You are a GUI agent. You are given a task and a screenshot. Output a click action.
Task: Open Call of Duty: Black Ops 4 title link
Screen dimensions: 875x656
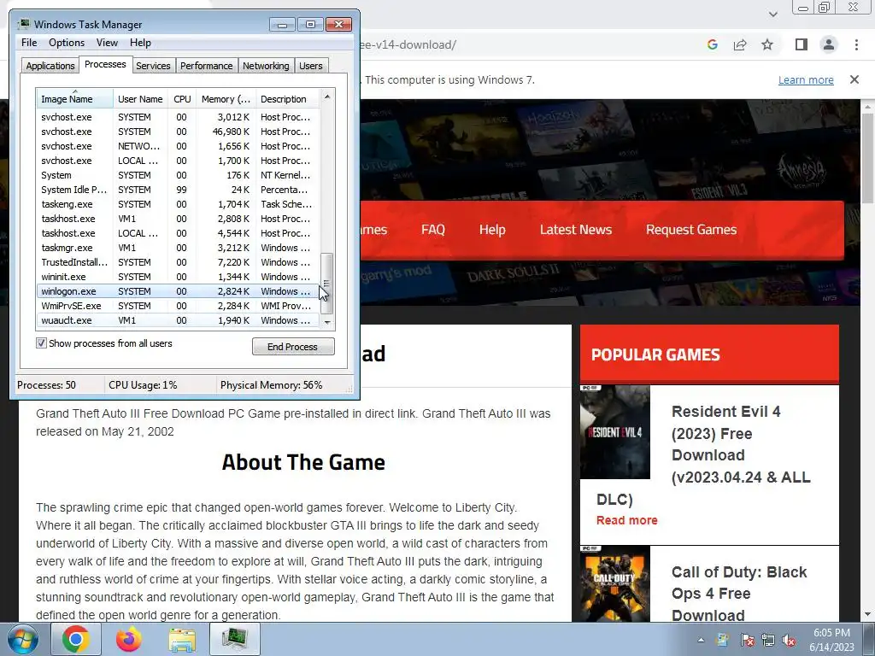click(739, 594)
